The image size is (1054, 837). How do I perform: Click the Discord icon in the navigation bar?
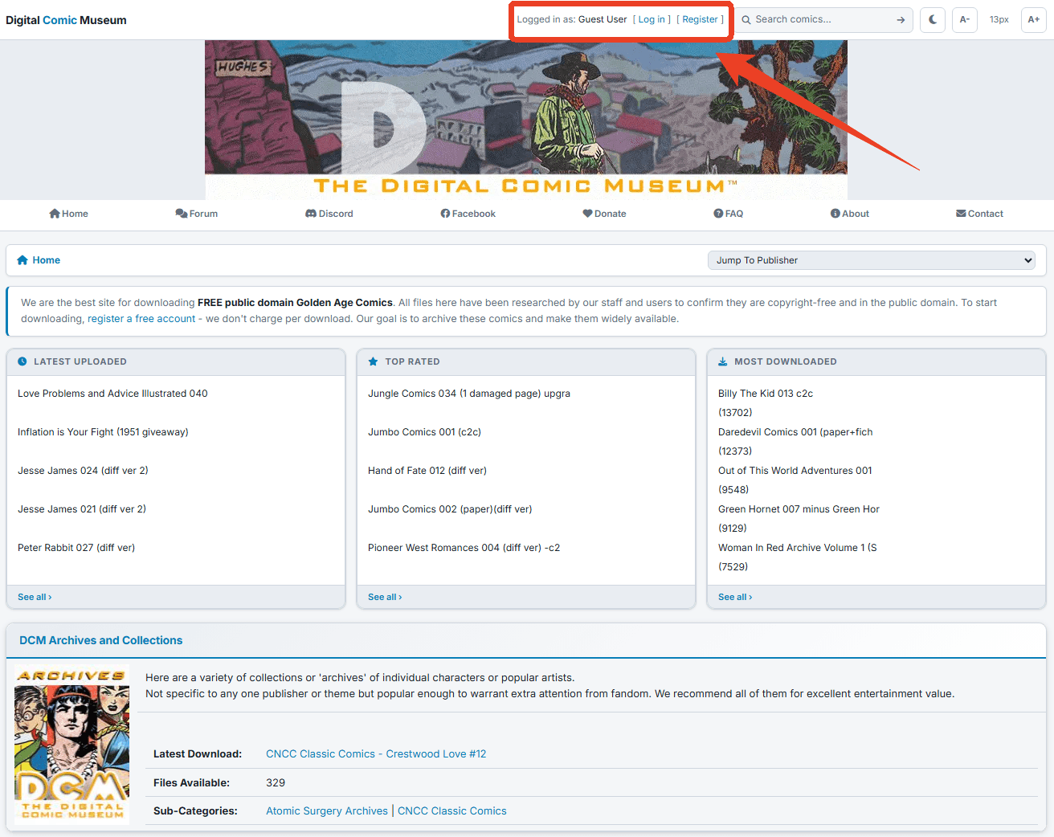tap(311, 214)
